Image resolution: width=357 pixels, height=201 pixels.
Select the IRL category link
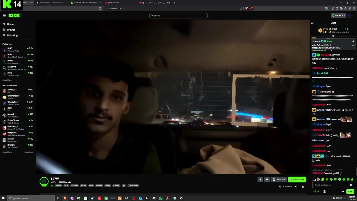point(52,186)
